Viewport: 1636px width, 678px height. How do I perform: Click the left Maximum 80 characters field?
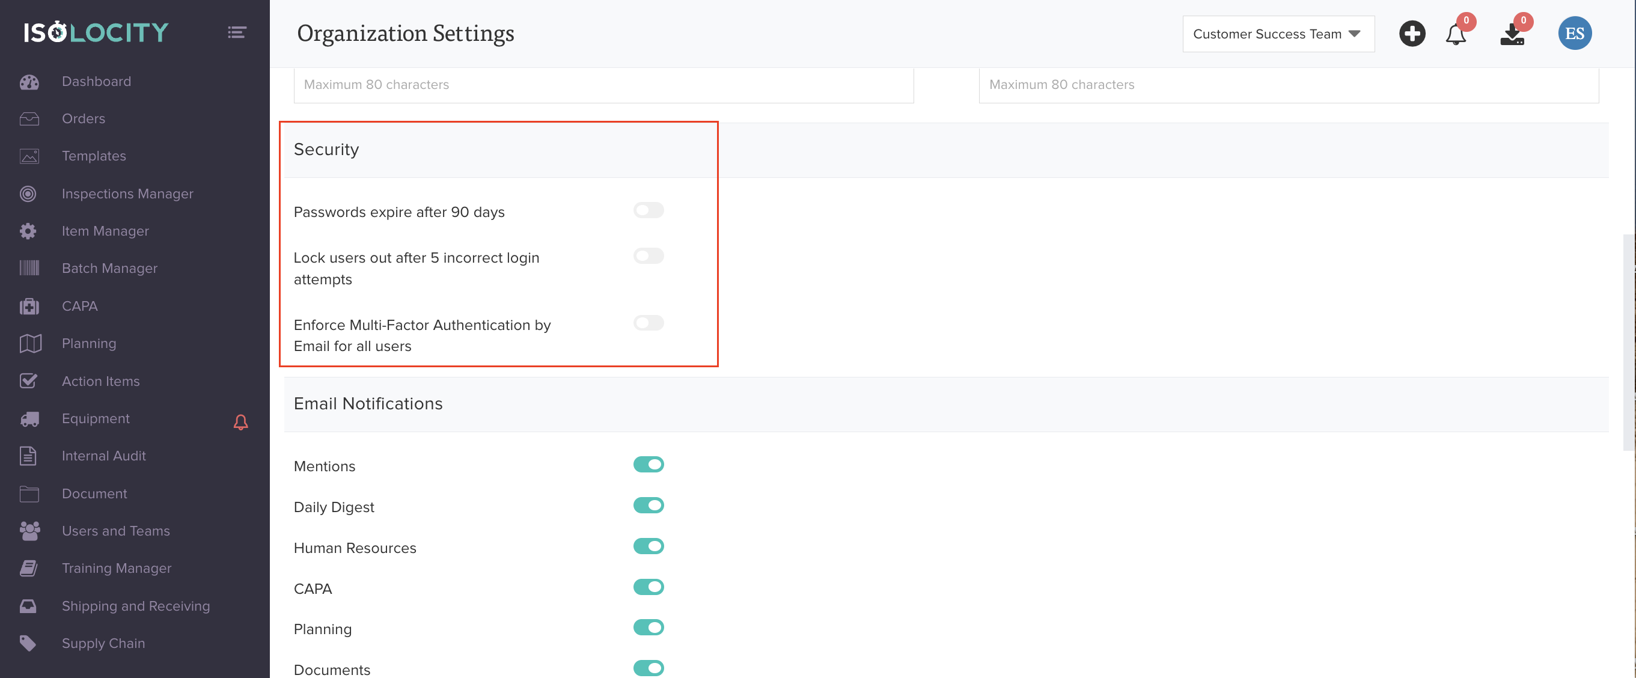tap(603, 85)
